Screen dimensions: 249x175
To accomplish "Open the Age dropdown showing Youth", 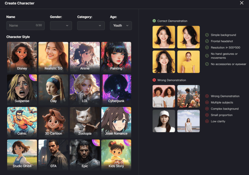I will [121, 26].
